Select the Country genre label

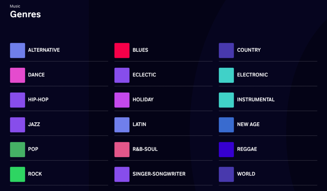pos(249,50)
